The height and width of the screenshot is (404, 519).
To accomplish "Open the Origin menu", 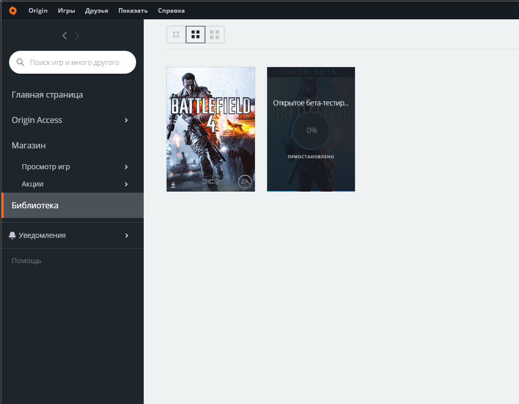I will [38, 11].
